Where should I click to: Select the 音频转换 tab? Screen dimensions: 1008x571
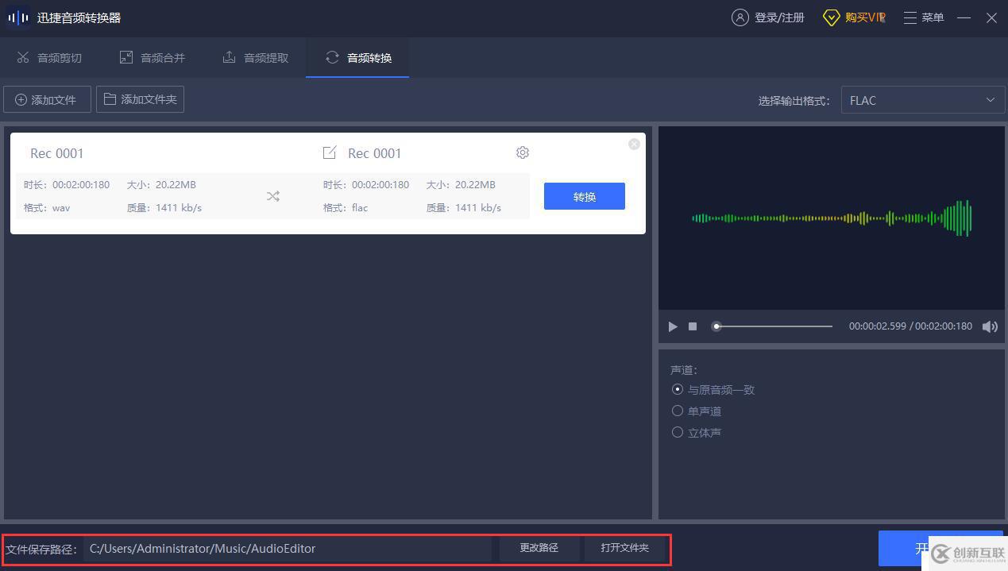point(358,57)
